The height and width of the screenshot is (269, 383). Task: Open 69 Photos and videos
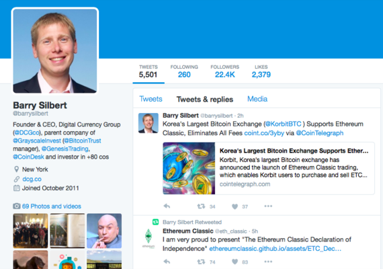coord(52,206)
